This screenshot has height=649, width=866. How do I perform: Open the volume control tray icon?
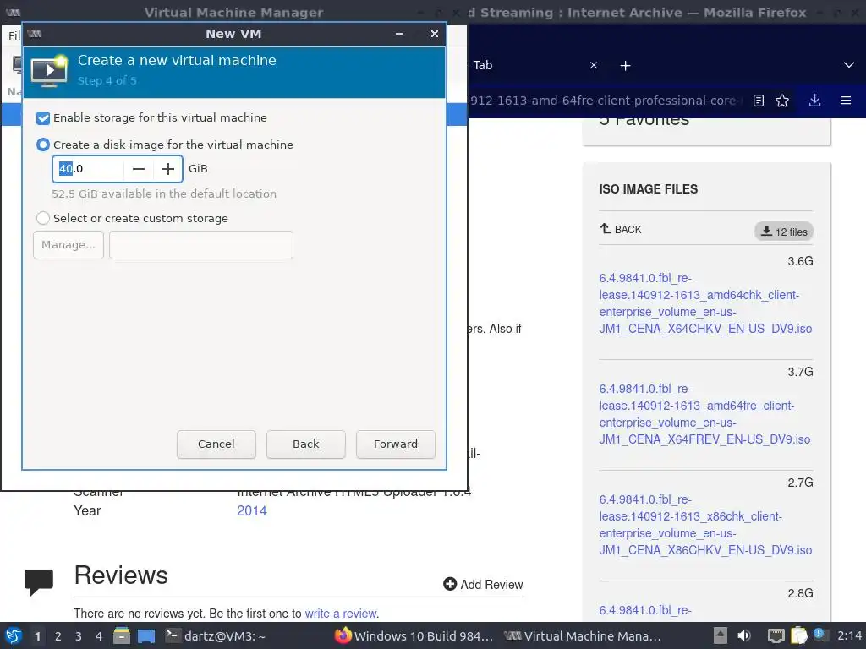point(744,635)
